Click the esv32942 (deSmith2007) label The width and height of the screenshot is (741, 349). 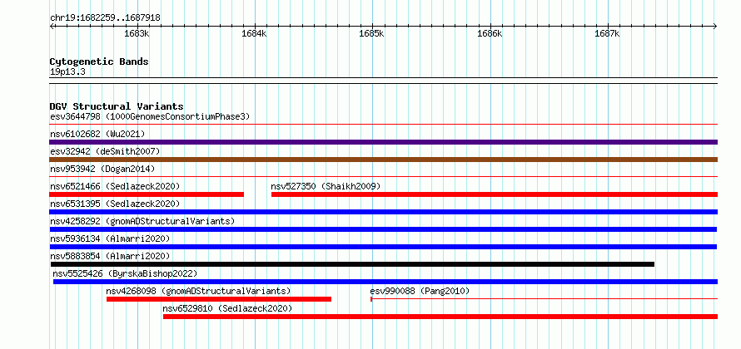pyautogui.click(x=105, y=151)
